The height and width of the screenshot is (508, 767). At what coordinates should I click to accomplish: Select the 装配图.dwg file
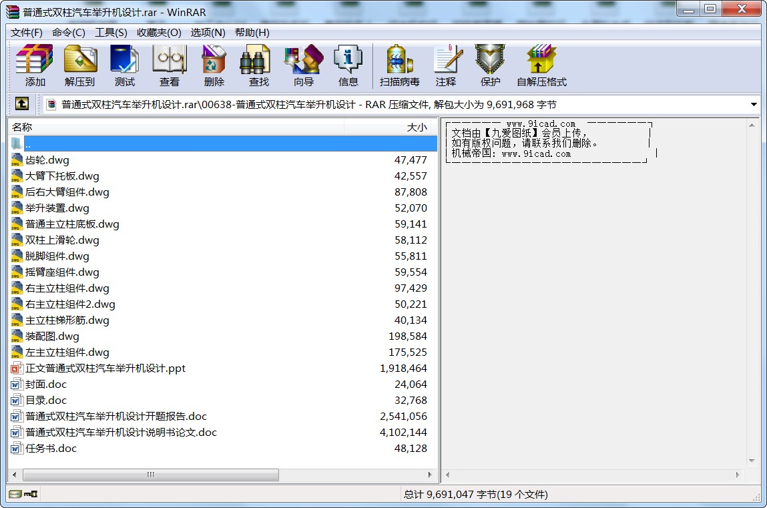point(52,336)
